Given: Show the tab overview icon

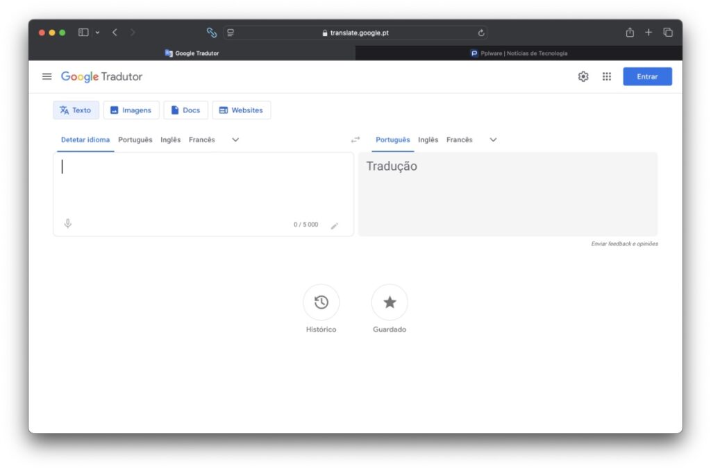Looking at the screenshot, I should [x=668, y=33].
